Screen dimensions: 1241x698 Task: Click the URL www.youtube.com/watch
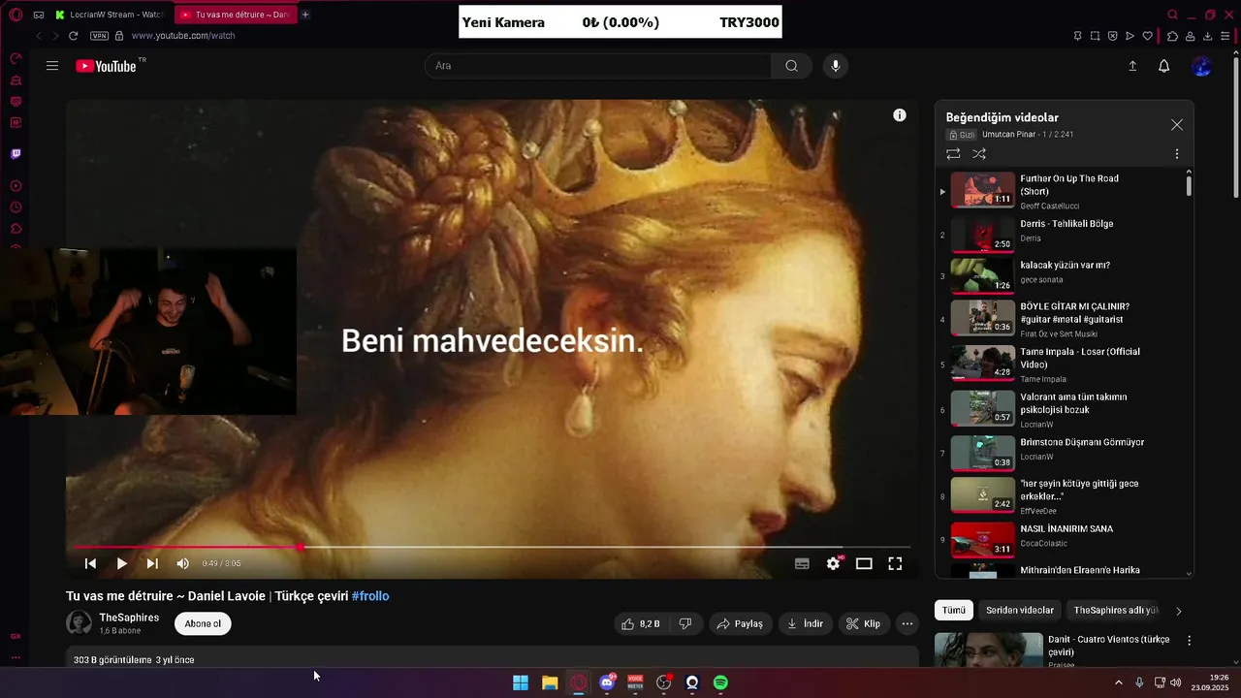pyautogui.click(x=183, y=36)
